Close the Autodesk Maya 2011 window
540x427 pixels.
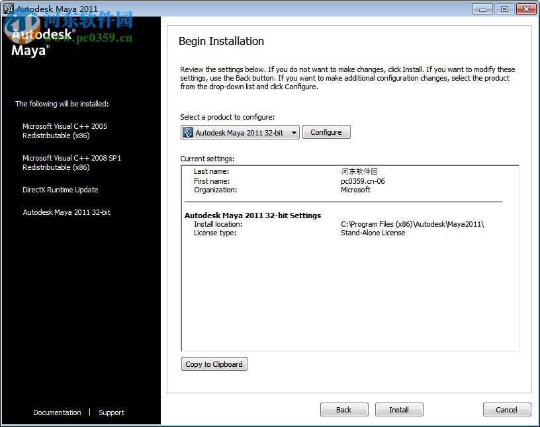[x=526, y=9]
